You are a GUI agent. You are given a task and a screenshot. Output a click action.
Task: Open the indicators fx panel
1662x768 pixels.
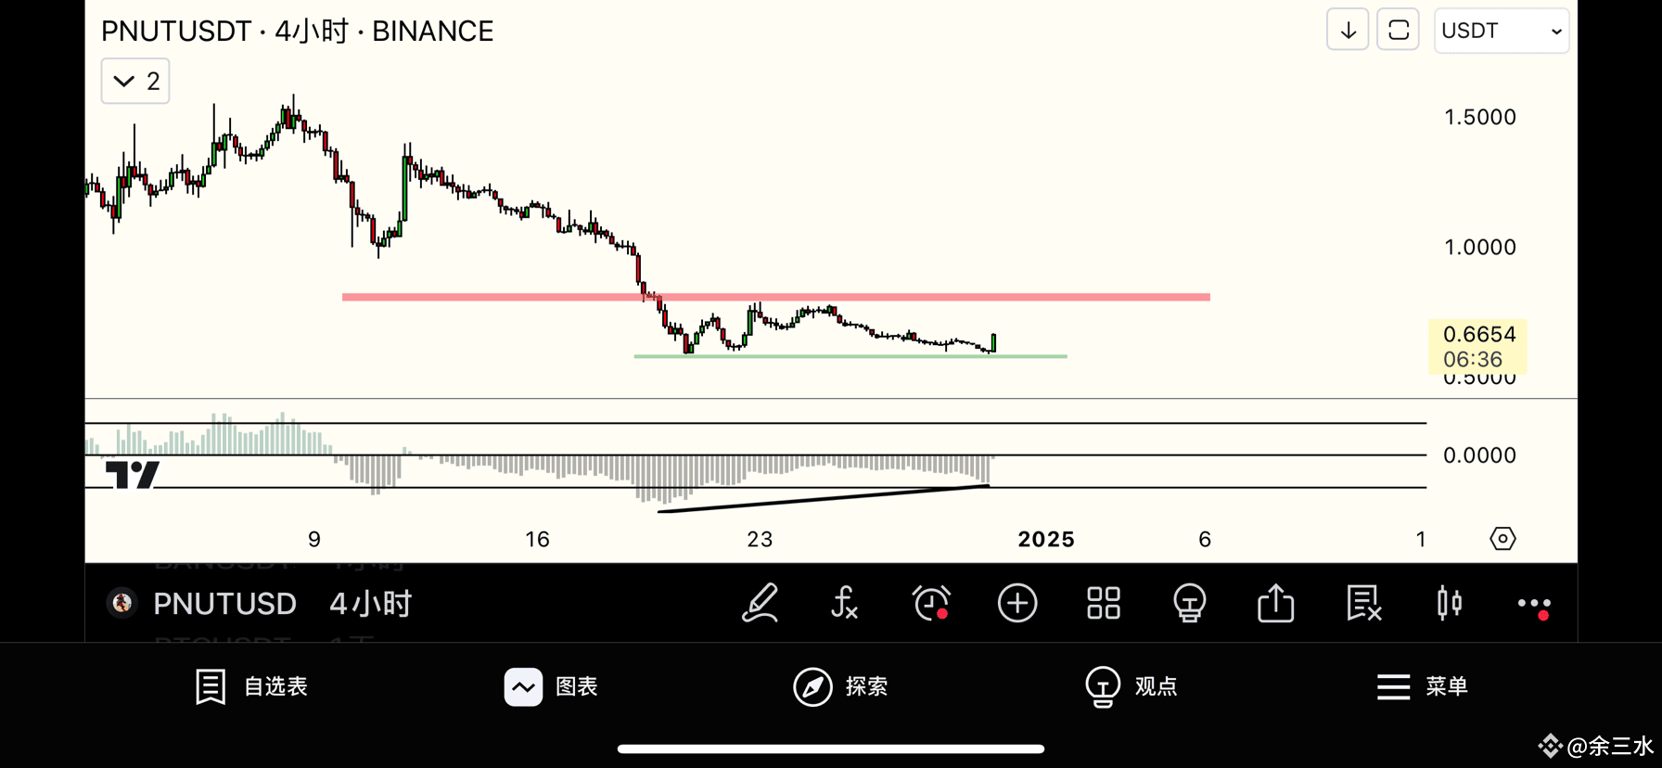click(844, 603)
